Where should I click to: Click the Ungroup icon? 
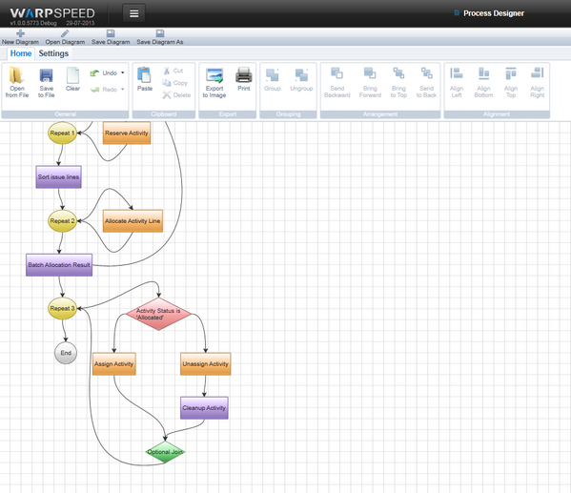tap(301, 75)
